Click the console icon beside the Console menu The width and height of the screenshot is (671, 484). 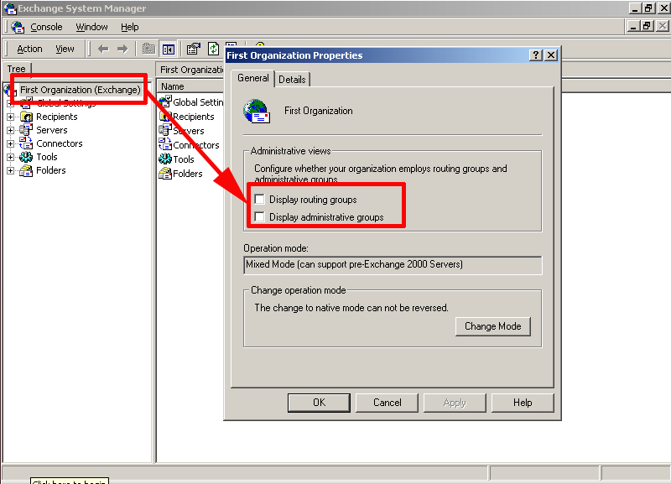pos(18,27)
